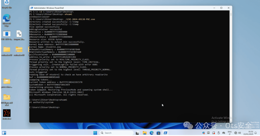Open the Recycle Bin desktop icon
260x136 pixels.
click(7, 4)
